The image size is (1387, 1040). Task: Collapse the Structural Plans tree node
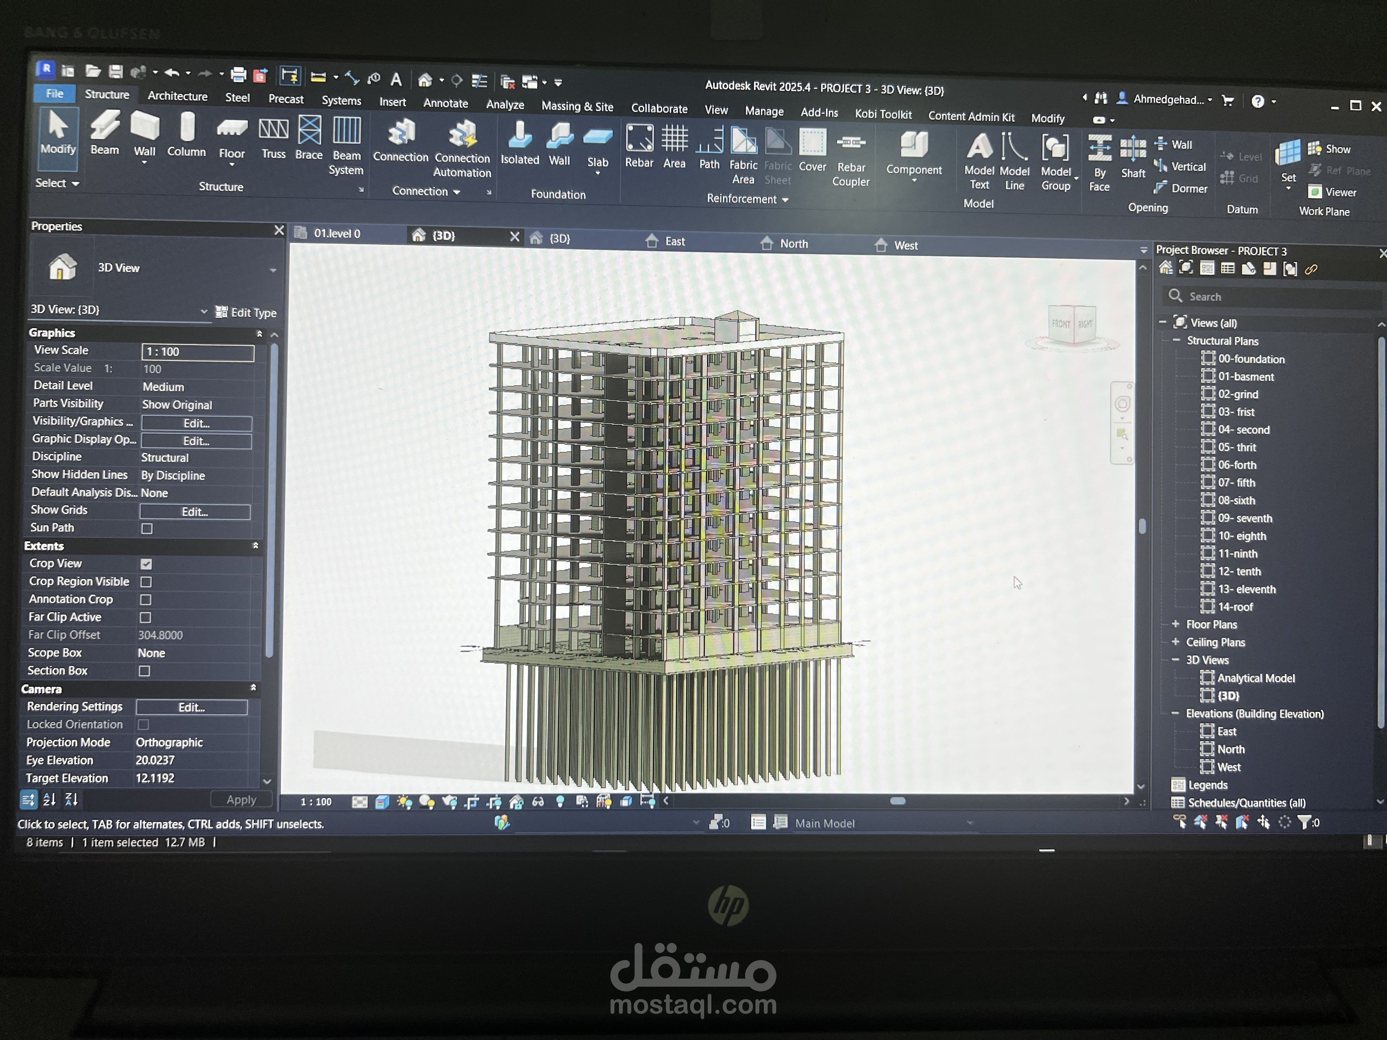pos(1176,340)
